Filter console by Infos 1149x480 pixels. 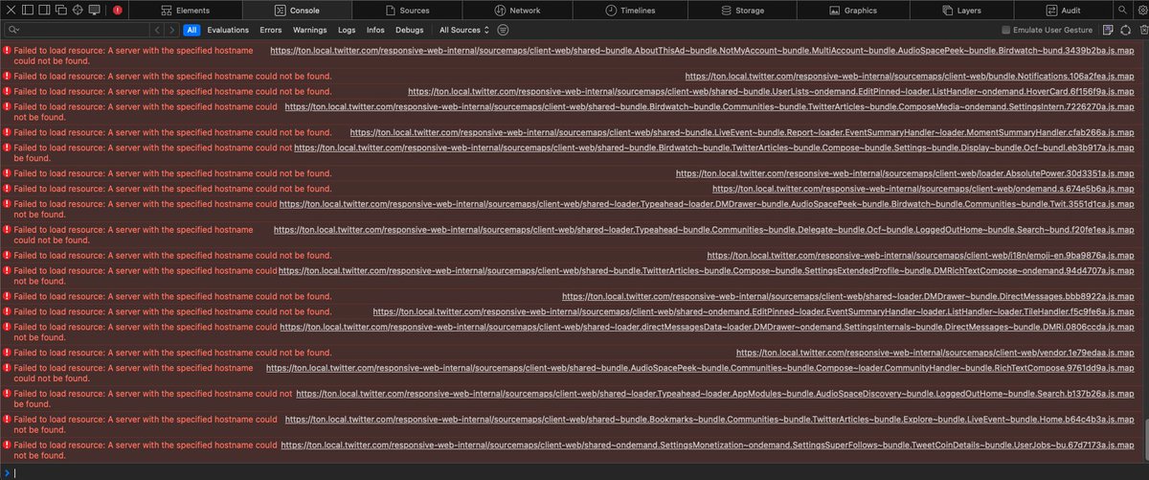coord(375,30)
